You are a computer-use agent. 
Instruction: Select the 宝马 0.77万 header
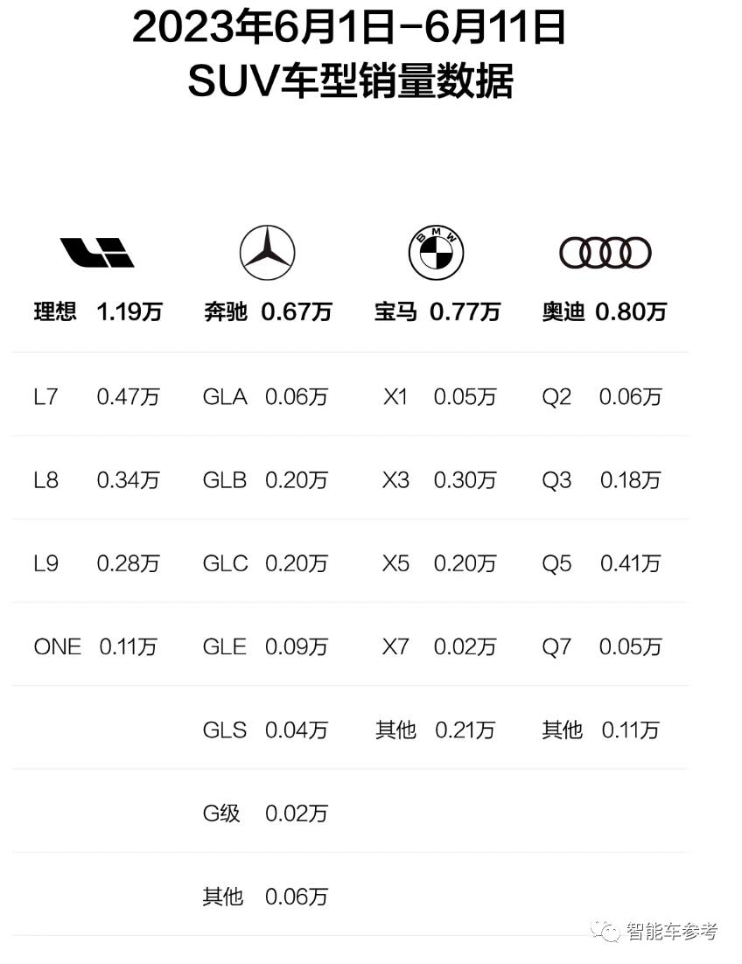pyautogui.click(x=437, y=311)
